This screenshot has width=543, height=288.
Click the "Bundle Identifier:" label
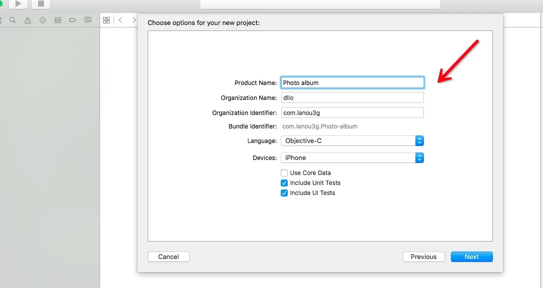[252, 126]
